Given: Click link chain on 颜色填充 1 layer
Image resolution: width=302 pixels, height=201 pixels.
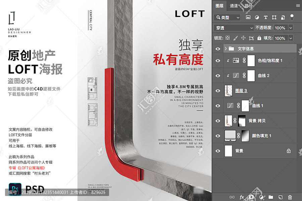Looking at the screenshot, I should (239, 136).
